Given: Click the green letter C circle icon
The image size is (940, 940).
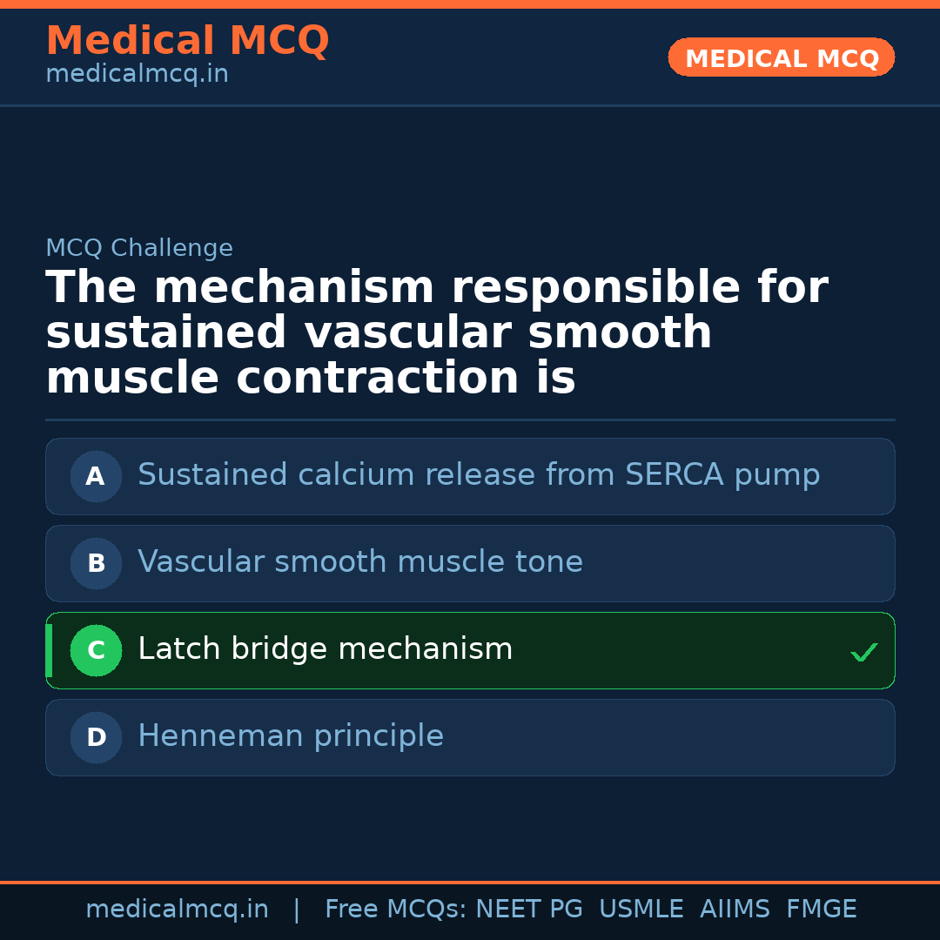Looking at the screenshot, I should pyautogui.click(x=96, y=650).
